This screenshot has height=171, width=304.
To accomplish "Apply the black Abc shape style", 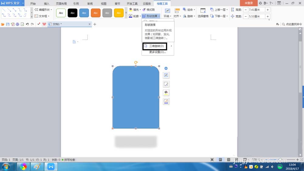I will (x=73, y=13).
